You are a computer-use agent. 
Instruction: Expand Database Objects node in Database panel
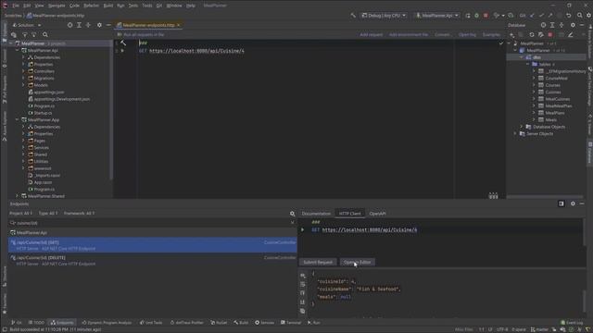(x=521, y=127)
